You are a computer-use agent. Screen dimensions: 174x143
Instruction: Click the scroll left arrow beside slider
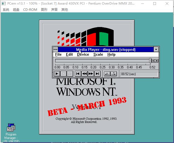pyautogui.click(x=153, y=61)
